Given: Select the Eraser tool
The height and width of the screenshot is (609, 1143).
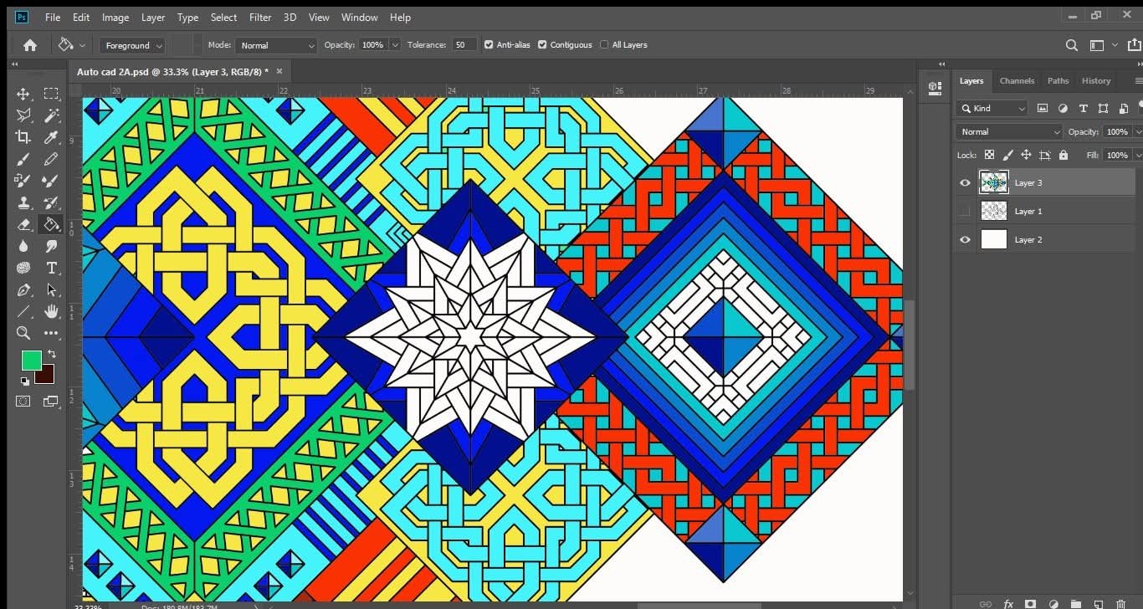Looking at the screenshot, I should 23,224.
